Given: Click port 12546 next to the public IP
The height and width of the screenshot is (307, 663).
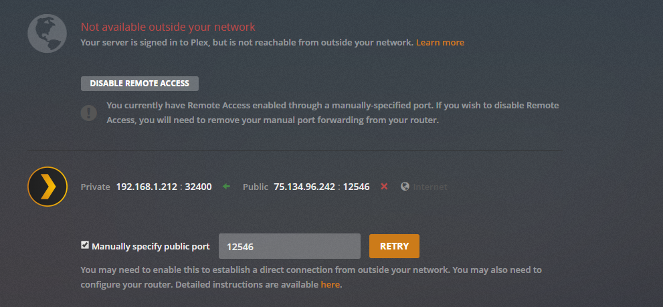Looking at the screenshot, I should pos(356,187).
